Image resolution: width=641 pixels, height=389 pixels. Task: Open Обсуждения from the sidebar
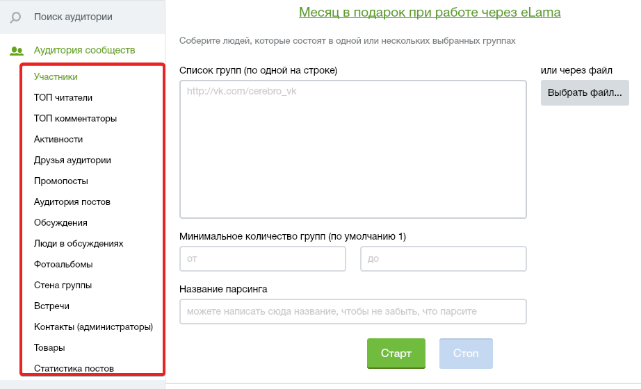coord(60,223)
